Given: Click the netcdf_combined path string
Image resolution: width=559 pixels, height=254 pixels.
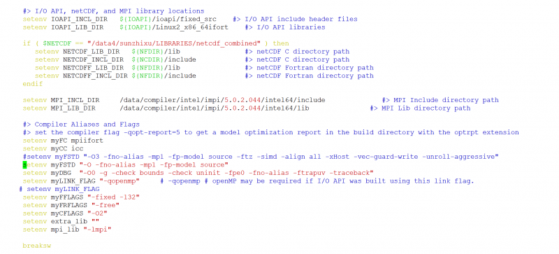Looking at the screenshot, I should pos(174,43).
